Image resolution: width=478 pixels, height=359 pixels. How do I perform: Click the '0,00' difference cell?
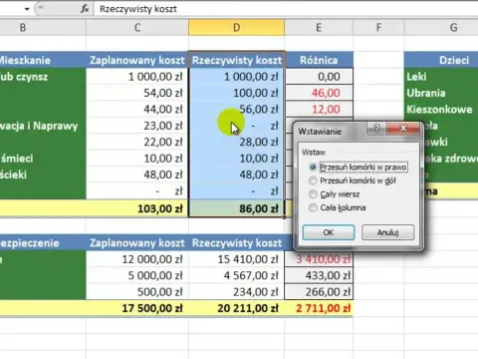click(319, 77)
